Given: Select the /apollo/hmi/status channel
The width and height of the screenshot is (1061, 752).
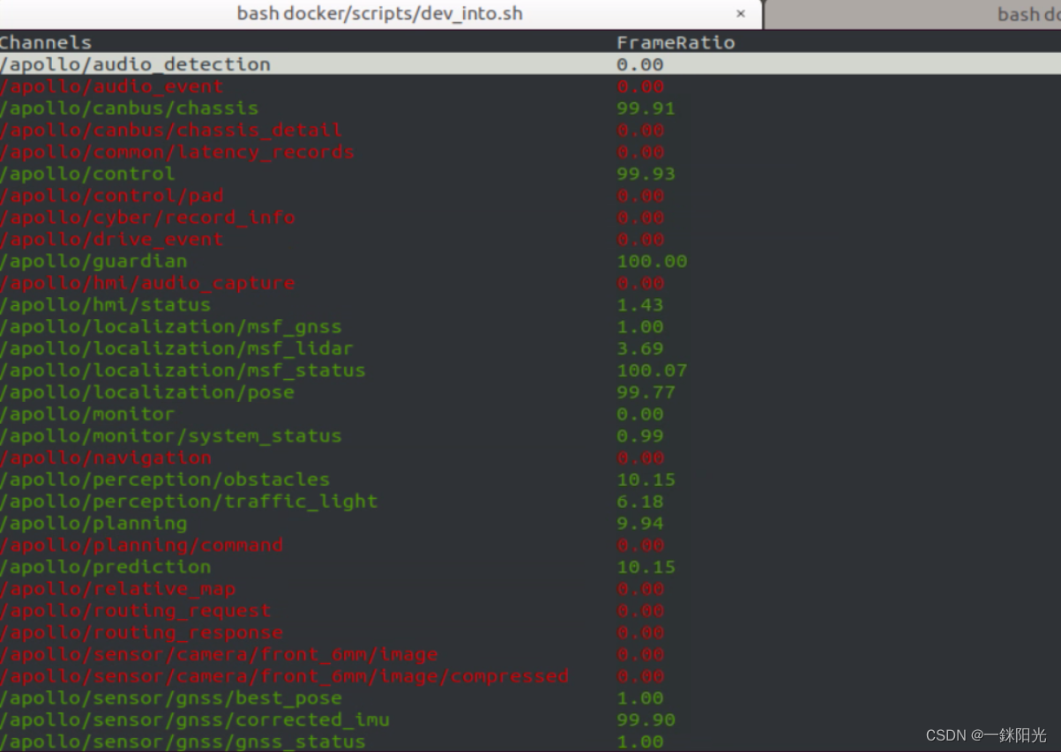Looking at the screenshot, I should (106, 305).
